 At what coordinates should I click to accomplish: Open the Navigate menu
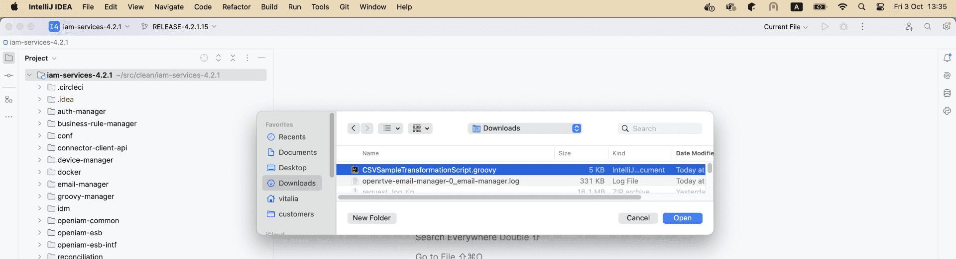[x=169, y=7]
